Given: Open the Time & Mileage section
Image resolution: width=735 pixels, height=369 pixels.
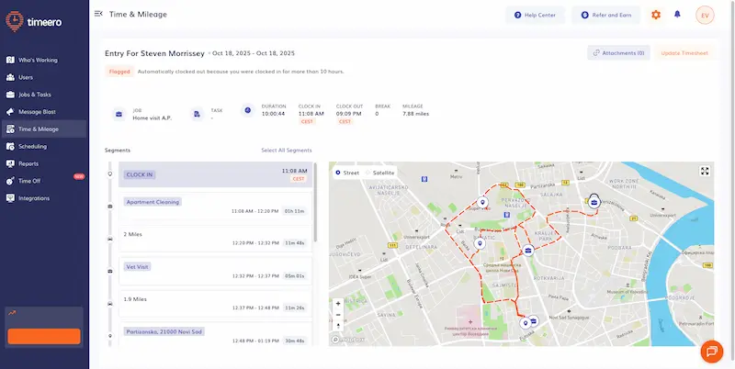Looking at the screenshot, I should pos(44,129).
